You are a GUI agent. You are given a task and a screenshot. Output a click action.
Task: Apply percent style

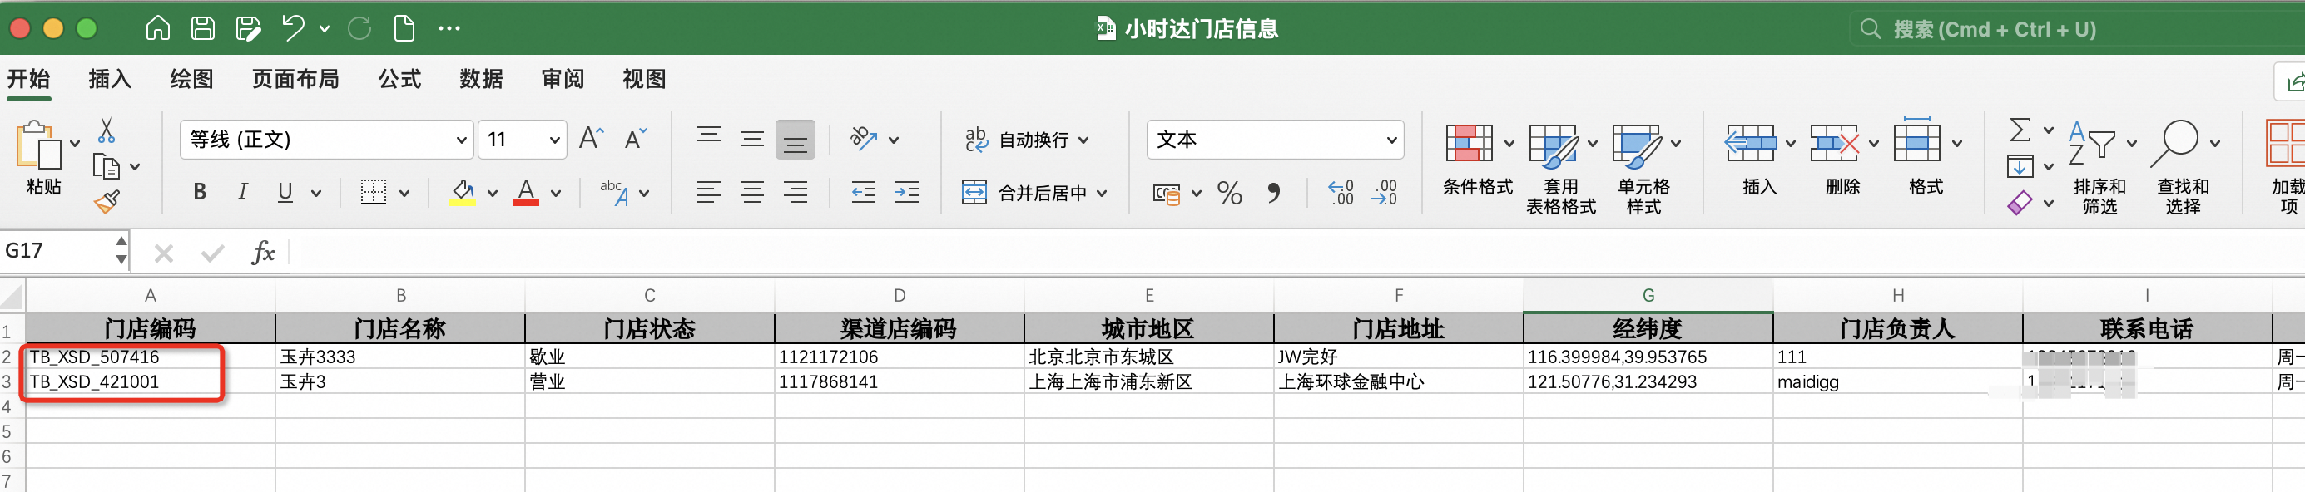point(1229,193)
